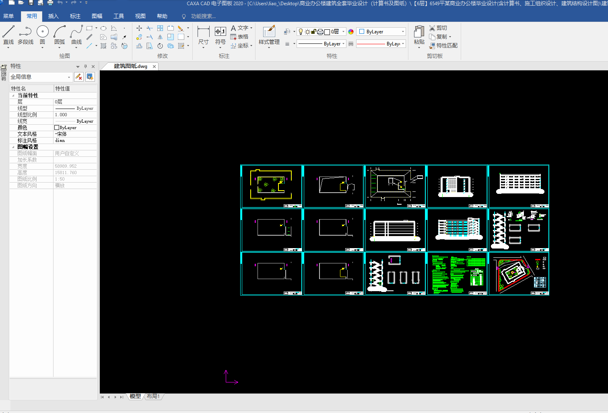Switch to the 图幅 ribbon tab
This screenshot has width=608, height=413.
tap(97, 16)
